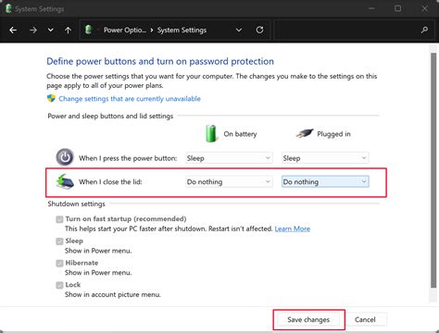Go back using the back arrow
Image resolution: width=439 pixels, height=333 pixels.
point(13,30)
